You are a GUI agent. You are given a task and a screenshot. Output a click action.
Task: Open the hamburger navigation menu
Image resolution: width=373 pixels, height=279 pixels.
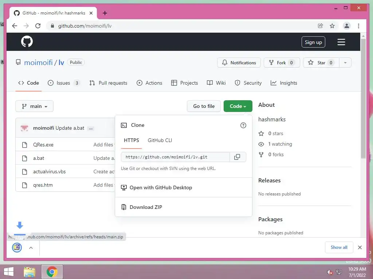pos(341,42)
